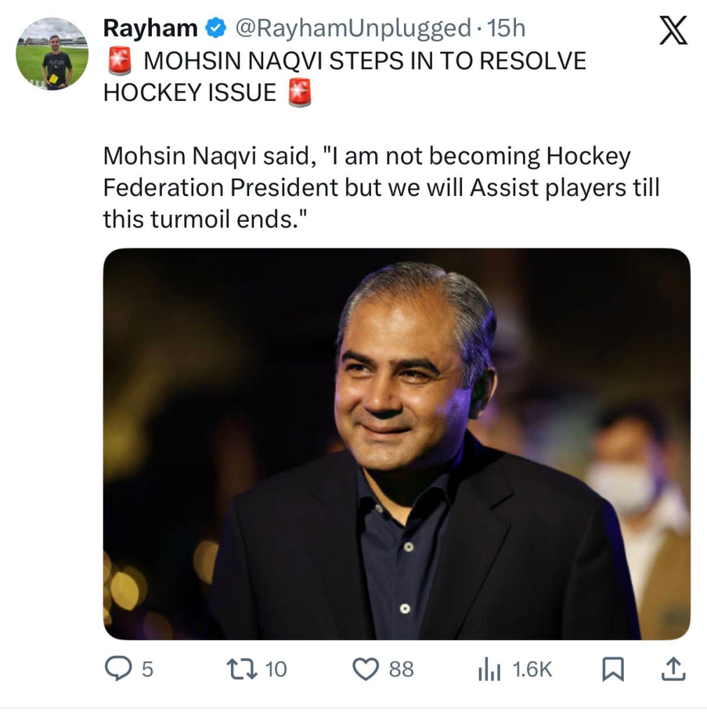Click the 15h post timestamp

pos(506,29)
